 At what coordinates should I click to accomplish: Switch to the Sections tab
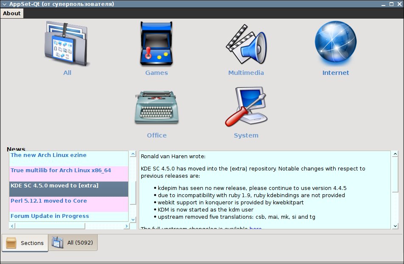[x=25, y=243]
